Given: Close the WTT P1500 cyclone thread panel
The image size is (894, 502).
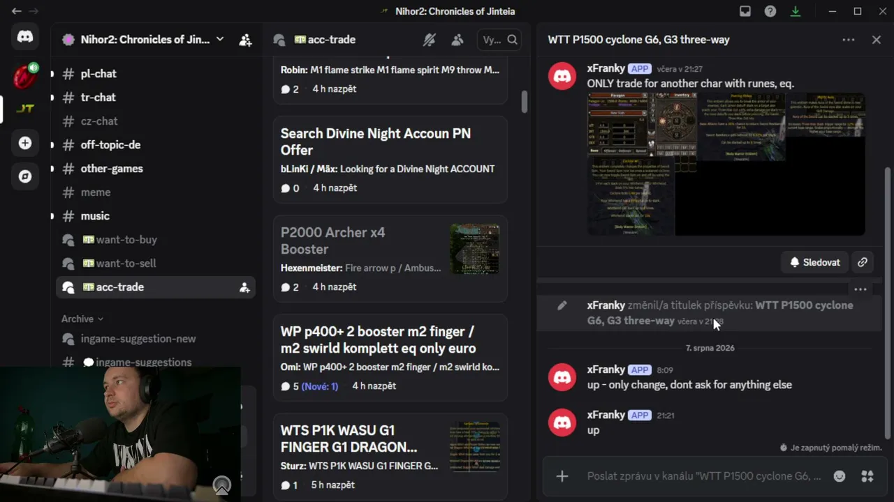Looking at the screenshot, I should tap(877, 40).
